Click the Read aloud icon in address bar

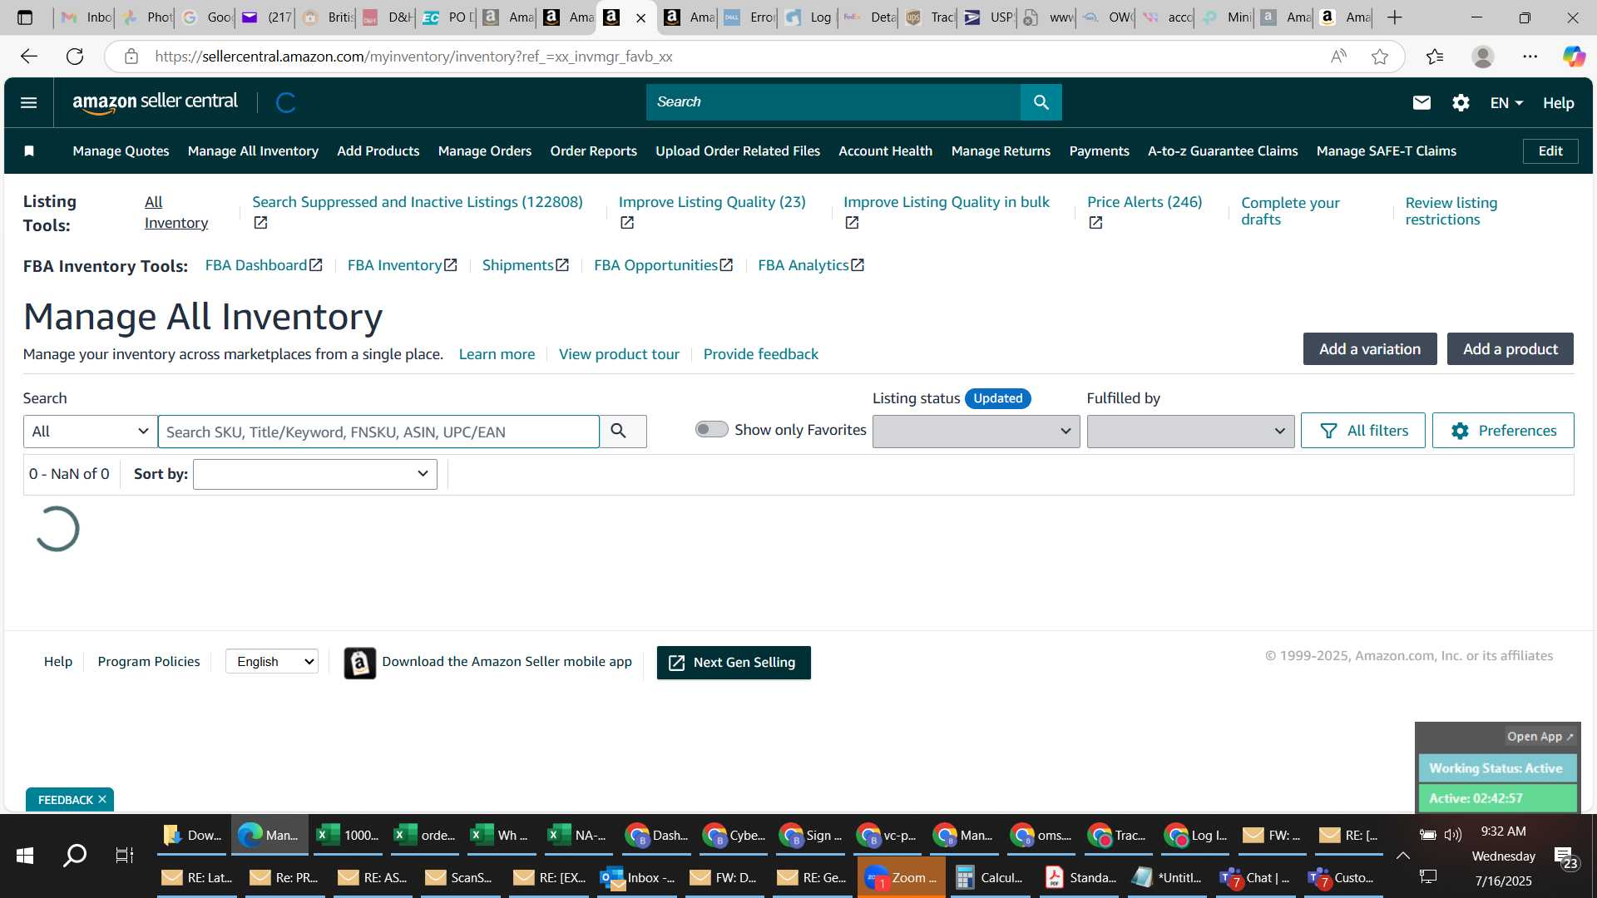tap(1338, 56)
